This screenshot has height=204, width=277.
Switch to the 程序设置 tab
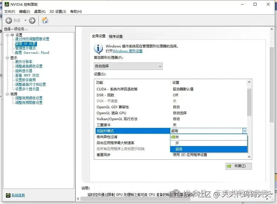(x=116, y=36)
